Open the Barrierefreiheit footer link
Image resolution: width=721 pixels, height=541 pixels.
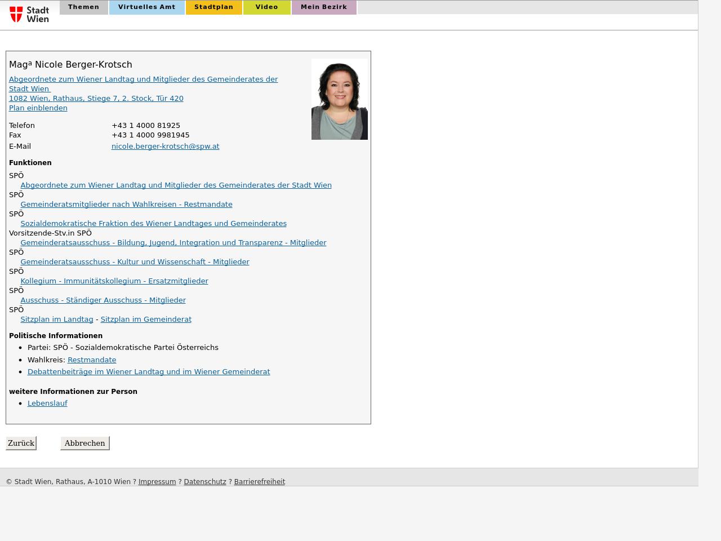point(260,482)
